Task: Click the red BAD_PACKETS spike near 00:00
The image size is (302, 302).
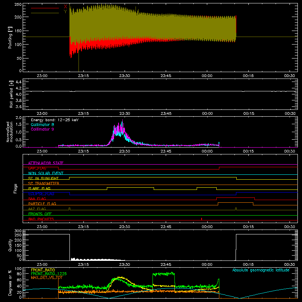Action: [202, 219]
